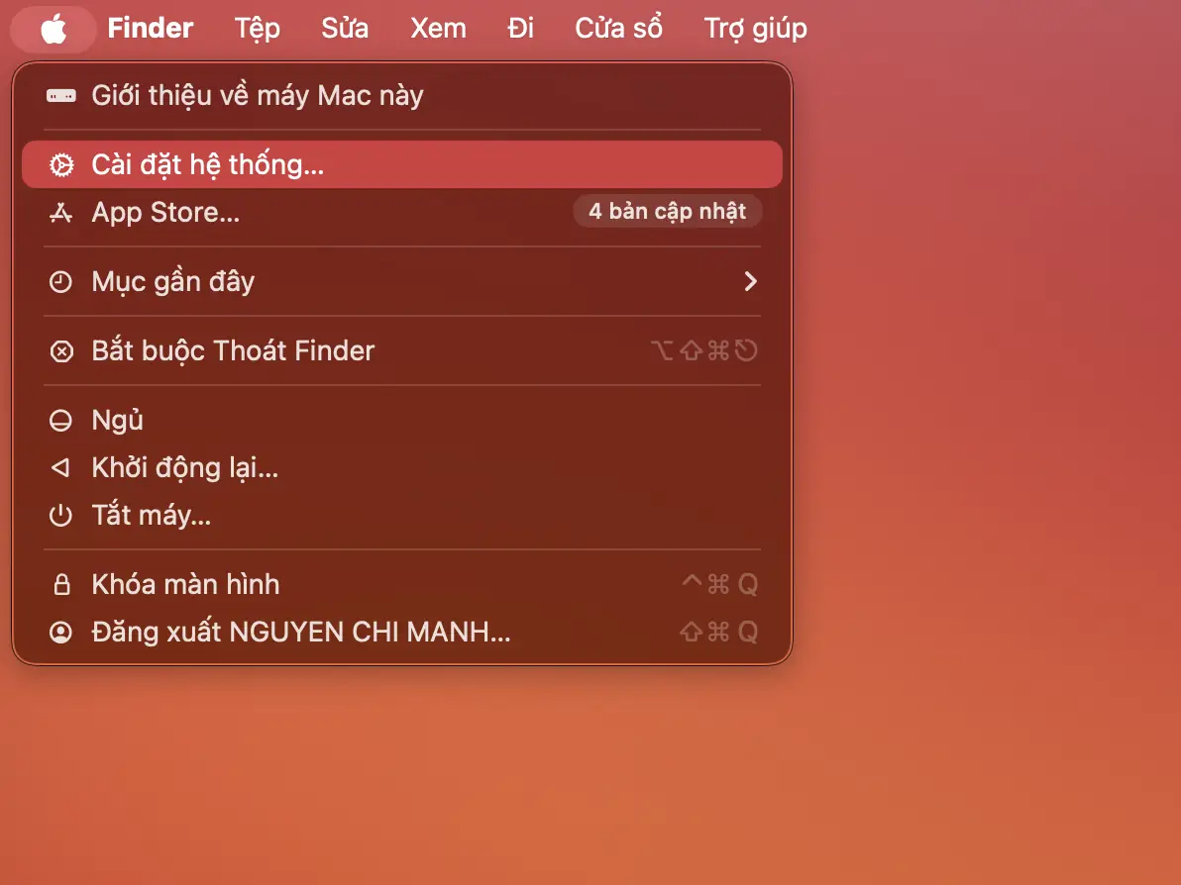1181x885 pixels.
Task: Expand the Mục gần đây submenu chevron
Action: point(750,281)
